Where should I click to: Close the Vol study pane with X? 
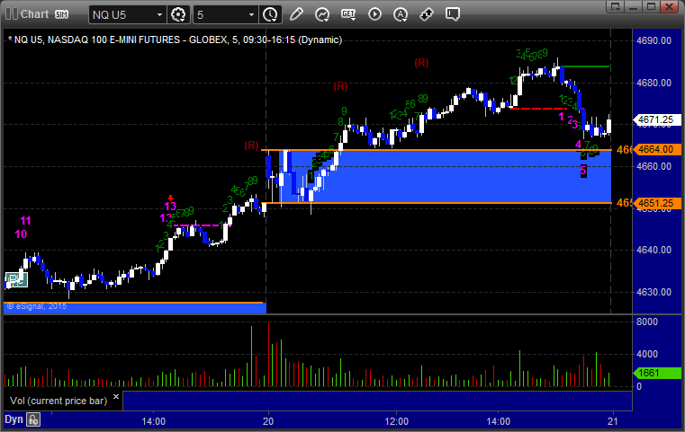[116, 397]
